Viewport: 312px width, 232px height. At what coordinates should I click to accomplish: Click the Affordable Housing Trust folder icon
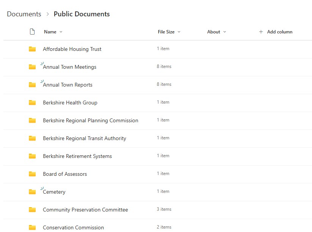32,49
